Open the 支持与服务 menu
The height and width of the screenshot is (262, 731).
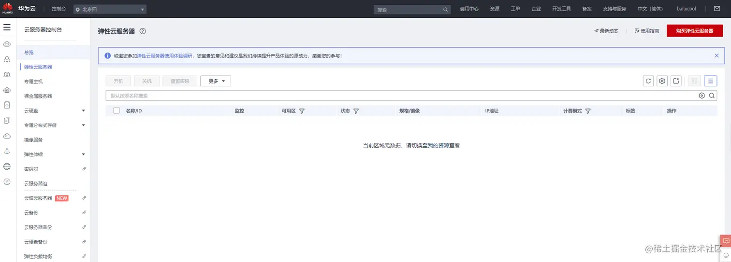pos(614,9)
